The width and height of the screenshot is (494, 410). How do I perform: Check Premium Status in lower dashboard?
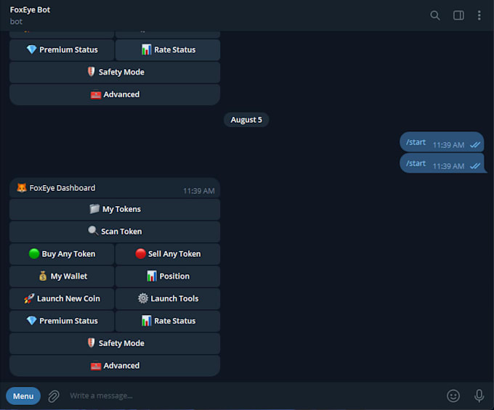[x=62, y=321]
